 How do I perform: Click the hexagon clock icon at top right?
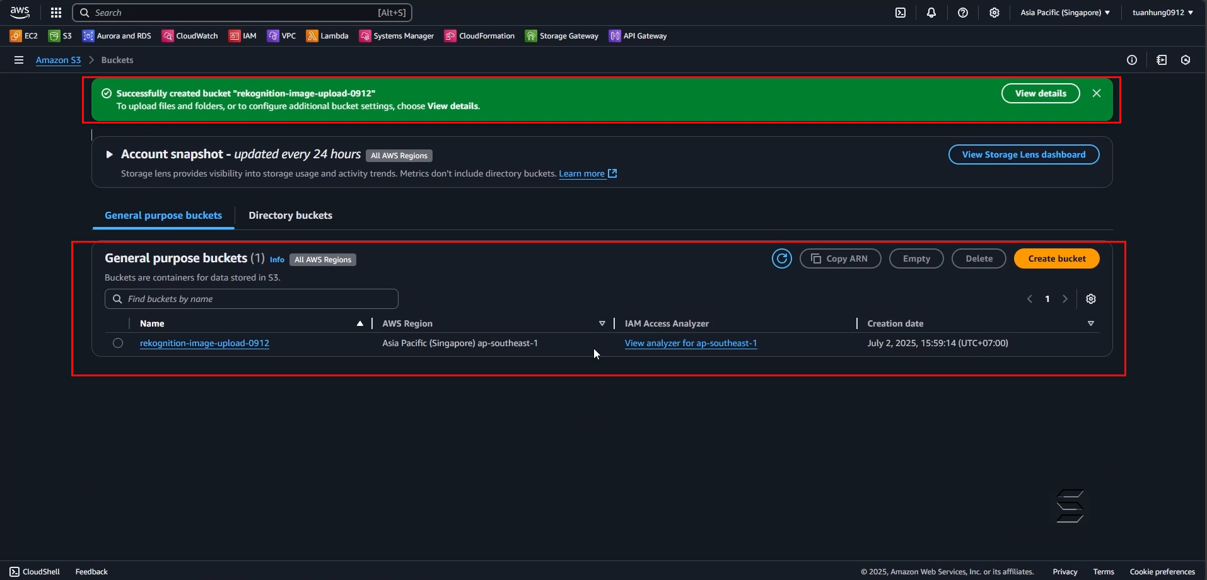1186,60
